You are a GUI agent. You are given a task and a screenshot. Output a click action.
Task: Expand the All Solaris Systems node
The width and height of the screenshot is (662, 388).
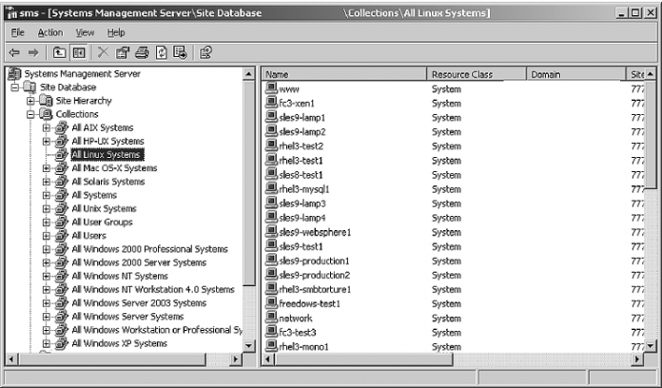coord(47,182)
